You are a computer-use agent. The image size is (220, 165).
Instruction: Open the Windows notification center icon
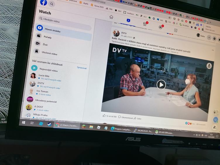(217, 136)
